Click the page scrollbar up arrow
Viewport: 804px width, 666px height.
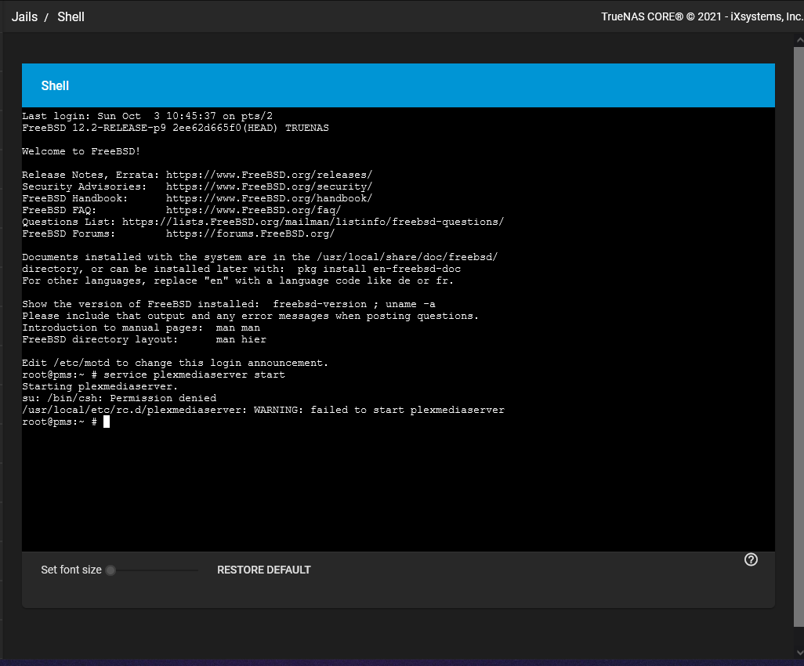tap(799, 40)
